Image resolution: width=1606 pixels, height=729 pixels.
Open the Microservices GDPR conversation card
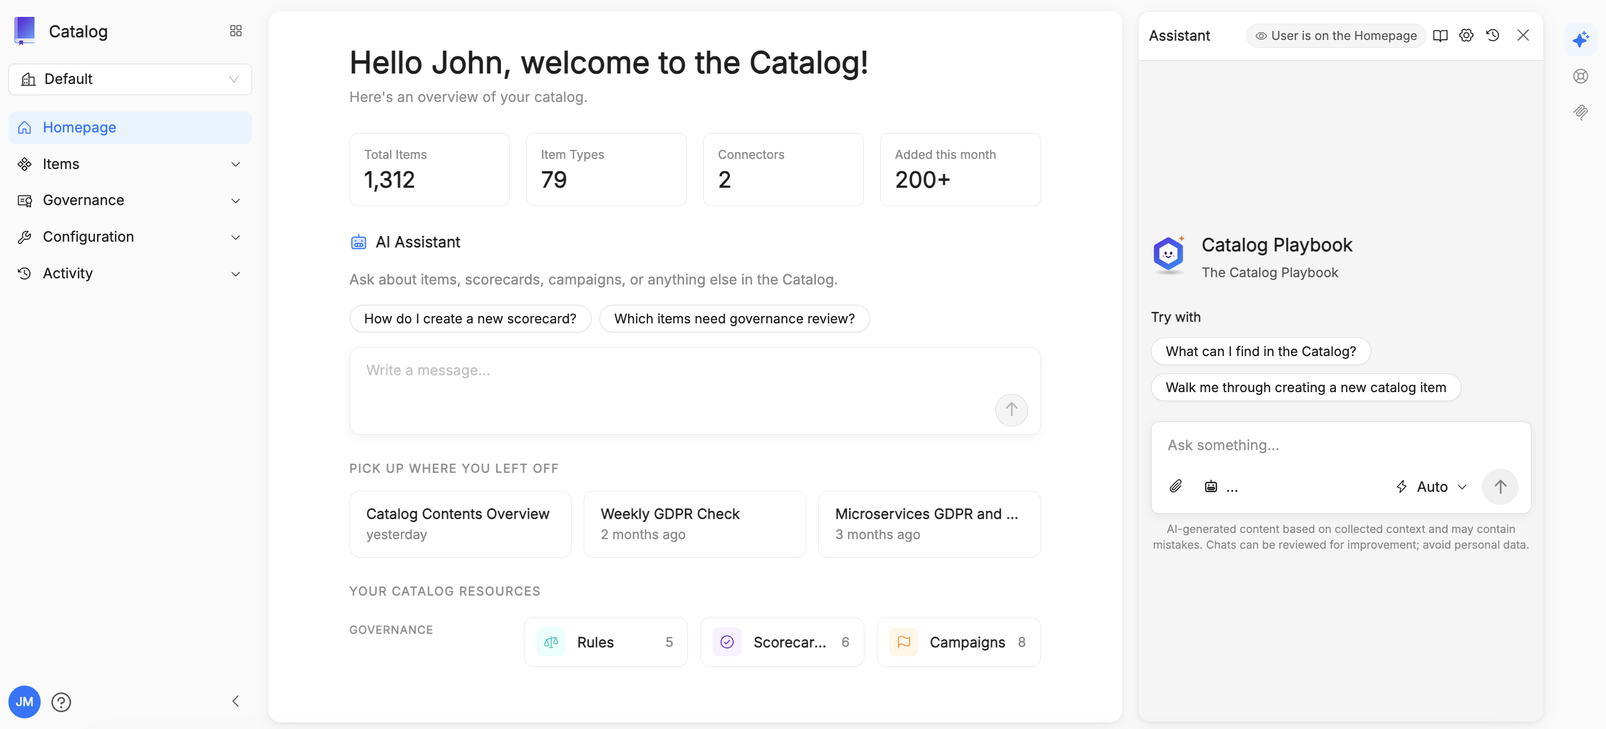coord(929,524)
